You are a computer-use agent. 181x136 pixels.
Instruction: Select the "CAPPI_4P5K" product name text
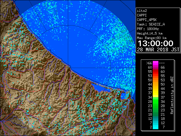click(147, 20)
